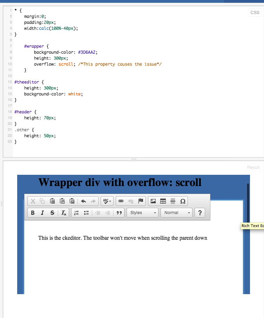Click the Special Character omega icon
Screen dimensions: 264x318
[x=183, y=201]
